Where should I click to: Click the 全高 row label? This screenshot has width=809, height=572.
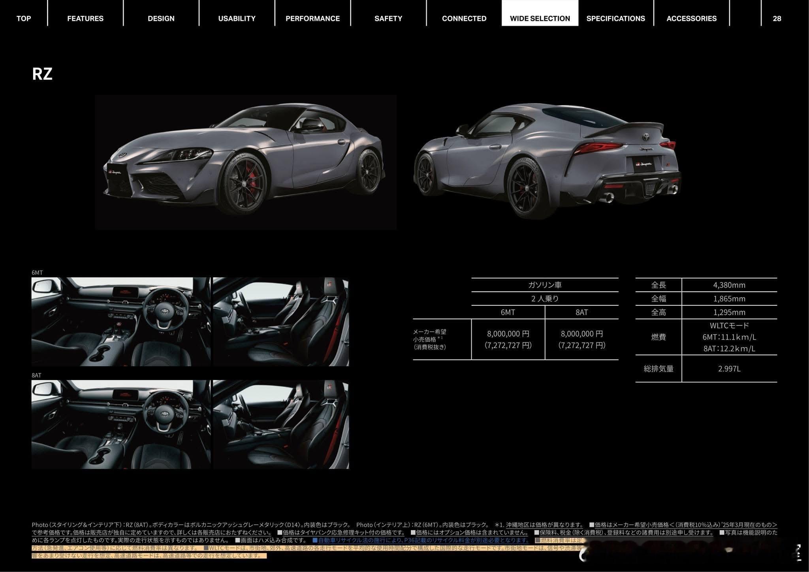tap(658, 312)
